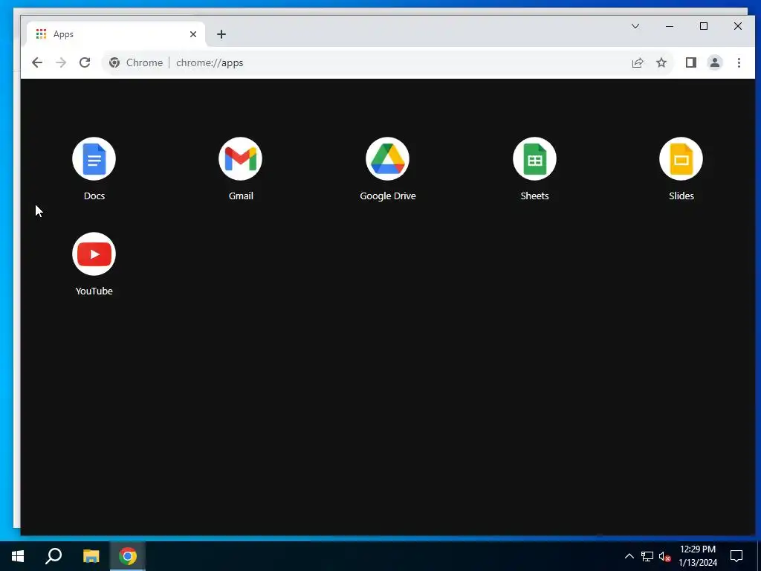The width and height of the screenshot is (761, 571).
Task: Expand the tab search dropdown arrow
Action: [635, 26]
